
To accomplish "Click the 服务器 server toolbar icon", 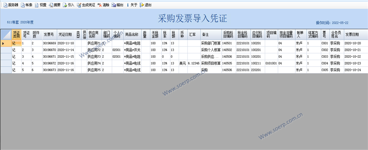I will click(5, 5).
